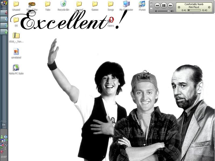Skip to next track in iTunes
Viewport: 215px width, 161px height.
coord(170,5)
